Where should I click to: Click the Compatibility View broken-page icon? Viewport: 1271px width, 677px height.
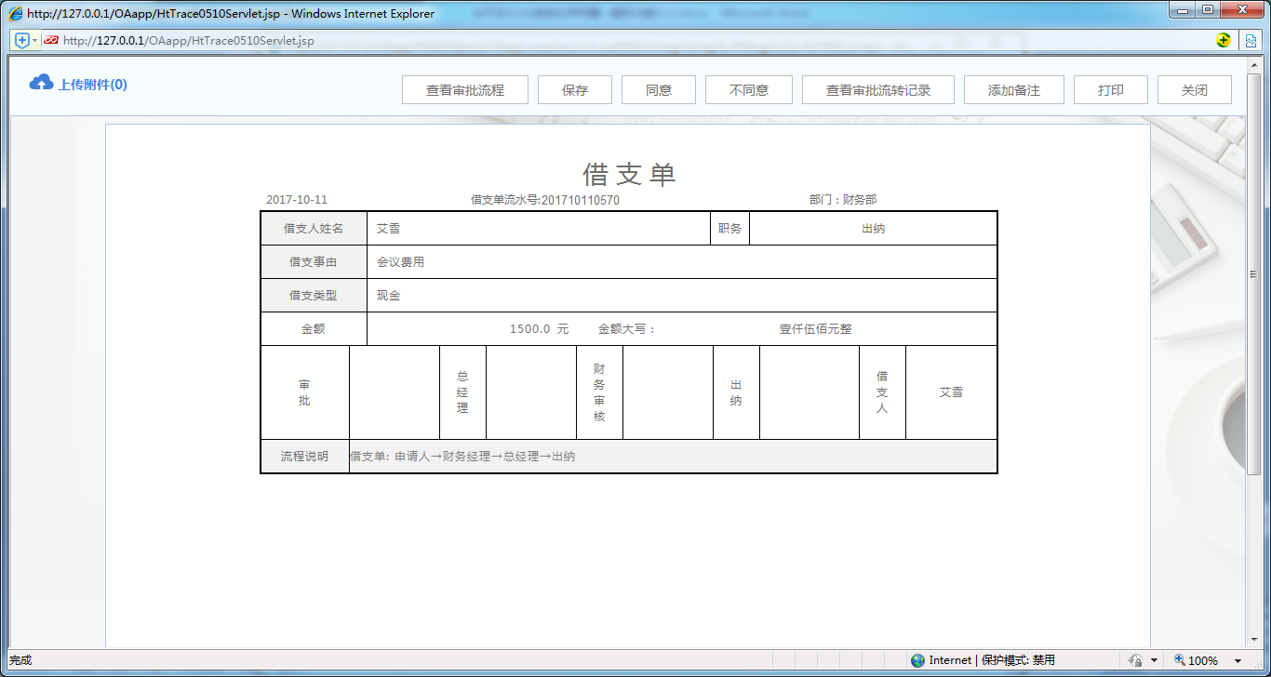click(1251, 40)
